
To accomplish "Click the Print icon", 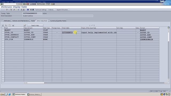I will click(31, 4).
